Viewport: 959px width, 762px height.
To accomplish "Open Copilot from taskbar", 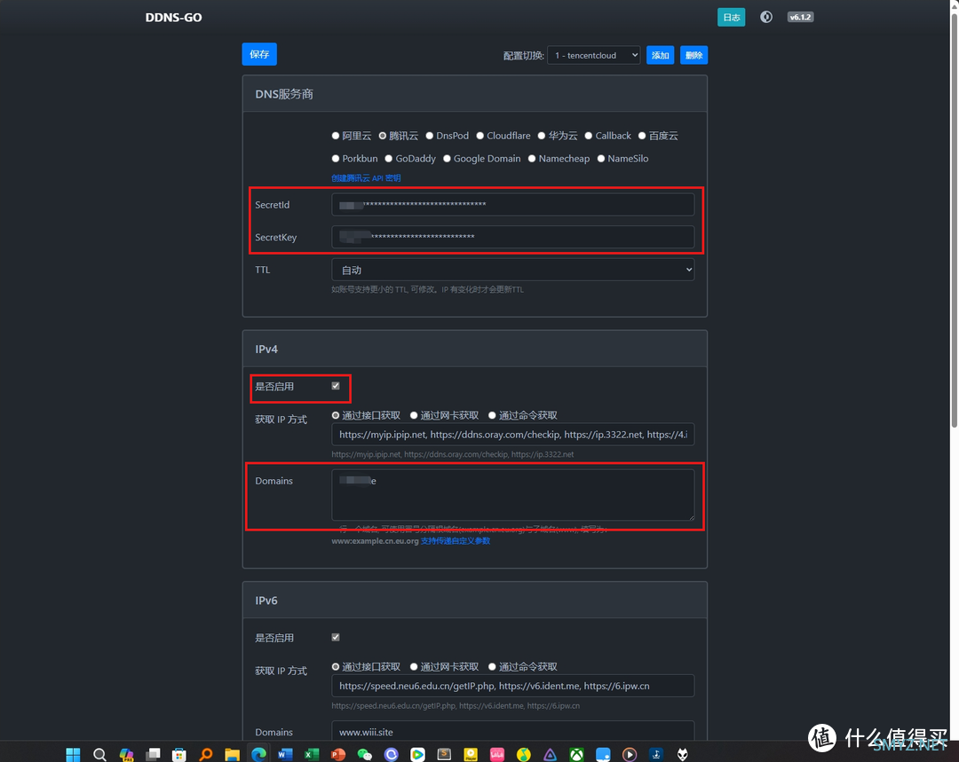I will [x=127, y=754].
